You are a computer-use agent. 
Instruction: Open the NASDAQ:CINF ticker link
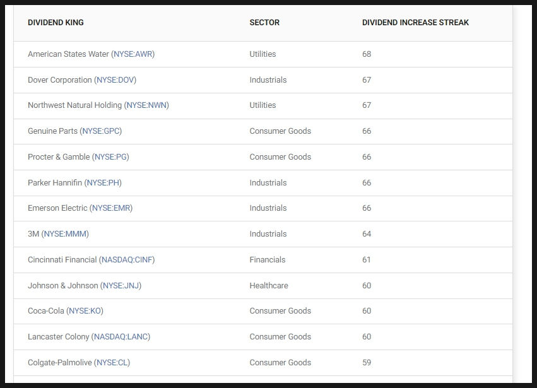click(x=127, y=260)
